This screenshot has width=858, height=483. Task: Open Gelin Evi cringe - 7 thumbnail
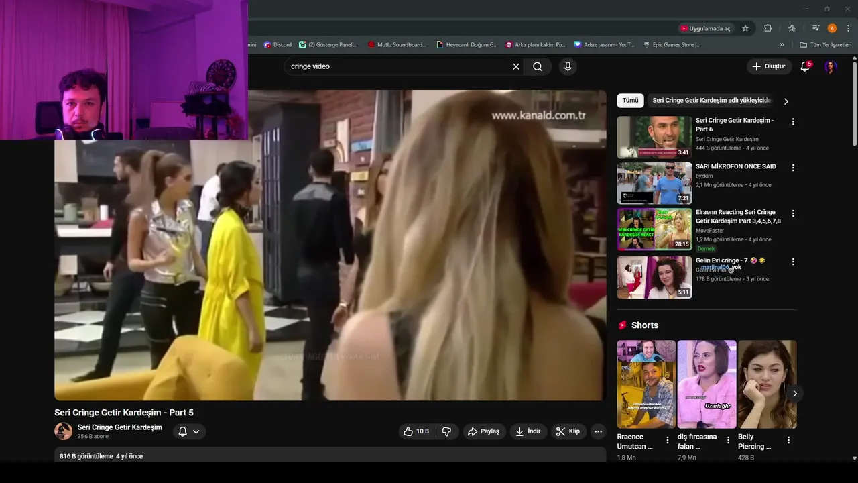pyautogui.click(x=654, y=277)
